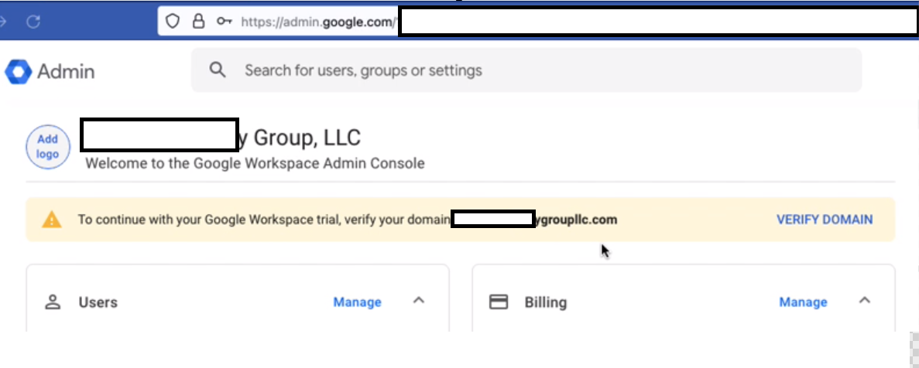
Task: Focus the users, groups or settings search field
Action: coord(526,70)
